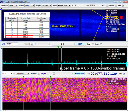Screen dimensions: 128x111
Task: Click the -VMW- button
Action: click(x=80, y=44)
